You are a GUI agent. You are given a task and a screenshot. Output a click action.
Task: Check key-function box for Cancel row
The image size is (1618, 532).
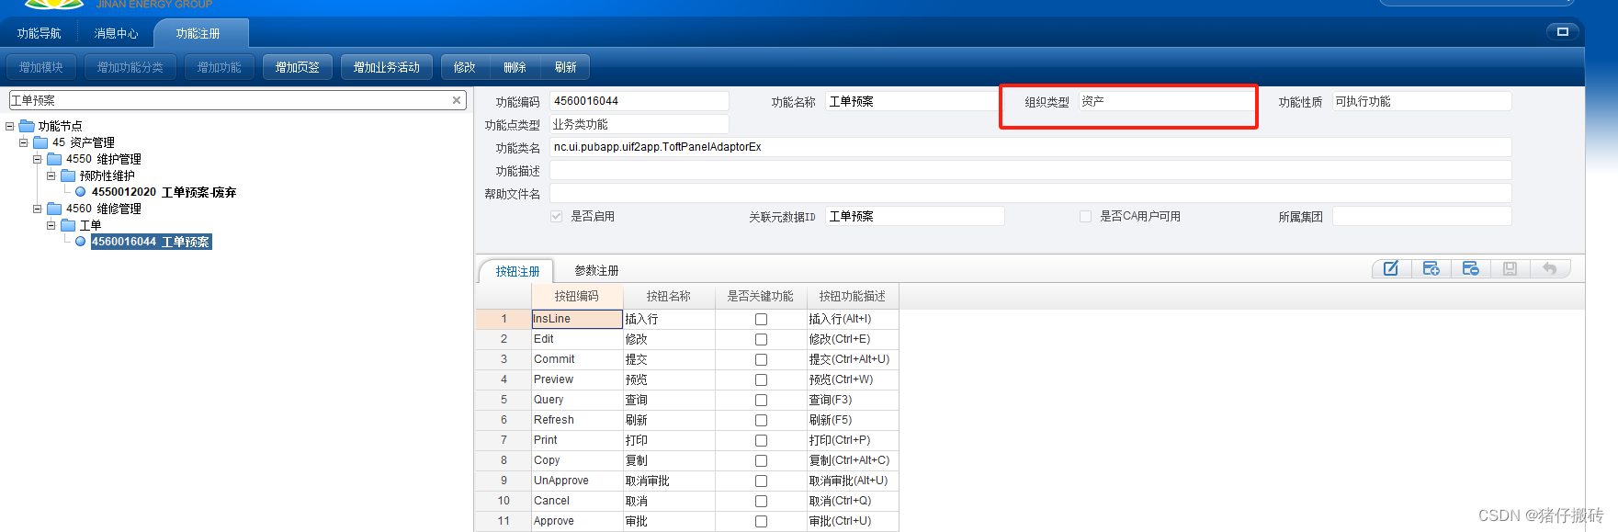tap(761, 501)
